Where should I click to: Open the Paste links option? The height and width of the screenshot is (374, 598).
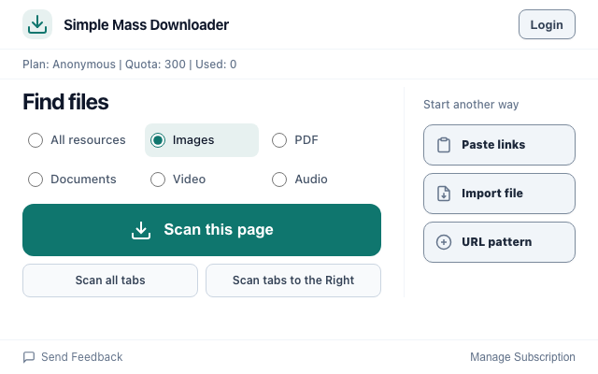tap(499, 145)
